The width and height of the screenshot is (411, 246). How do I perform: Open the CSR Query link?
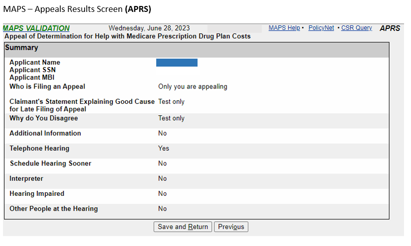point(356,28)
